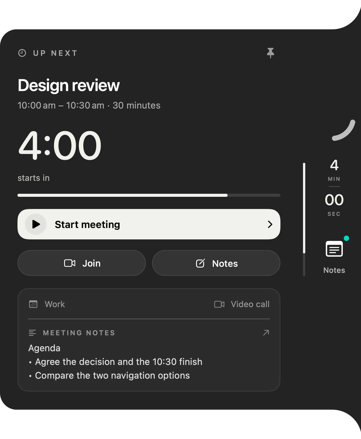Click the clock icon beside Up Next
Image resolution: width=361 pixels, height=439 pixels.
(22, 53)
